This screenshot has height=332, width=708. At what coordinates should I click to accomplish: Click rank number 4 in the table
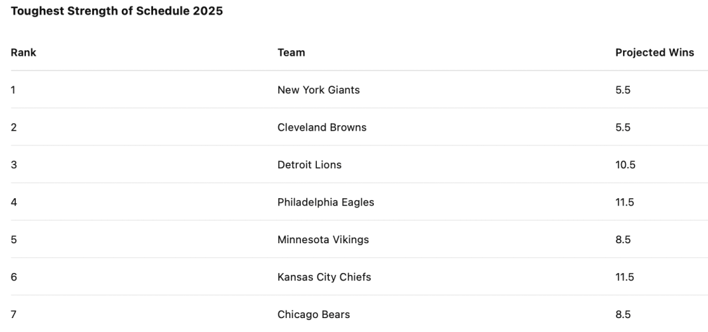tap(14, 202)
